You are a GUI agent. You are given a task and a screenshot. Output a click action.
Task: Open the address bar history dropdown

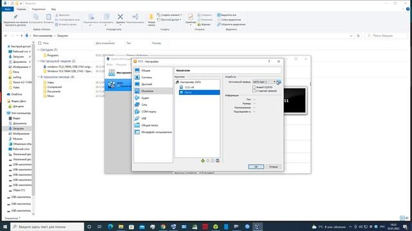coord(351,36)
